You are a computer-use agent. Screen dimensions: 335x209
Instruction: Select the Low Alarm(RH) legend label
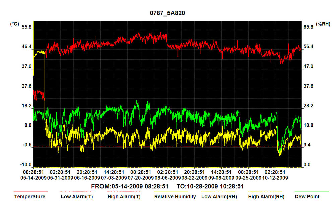click(x=219, y=197)
